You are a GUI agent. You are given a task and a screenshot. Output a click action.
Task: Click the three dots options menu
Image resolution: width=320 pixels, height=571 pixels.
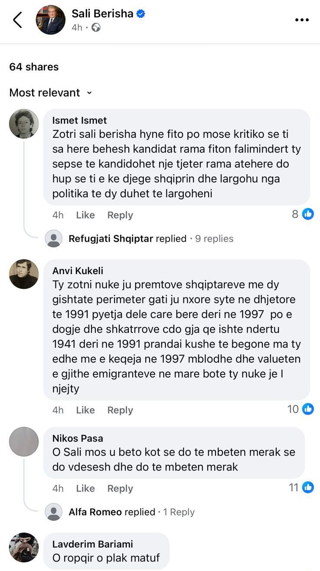point(301,19)
